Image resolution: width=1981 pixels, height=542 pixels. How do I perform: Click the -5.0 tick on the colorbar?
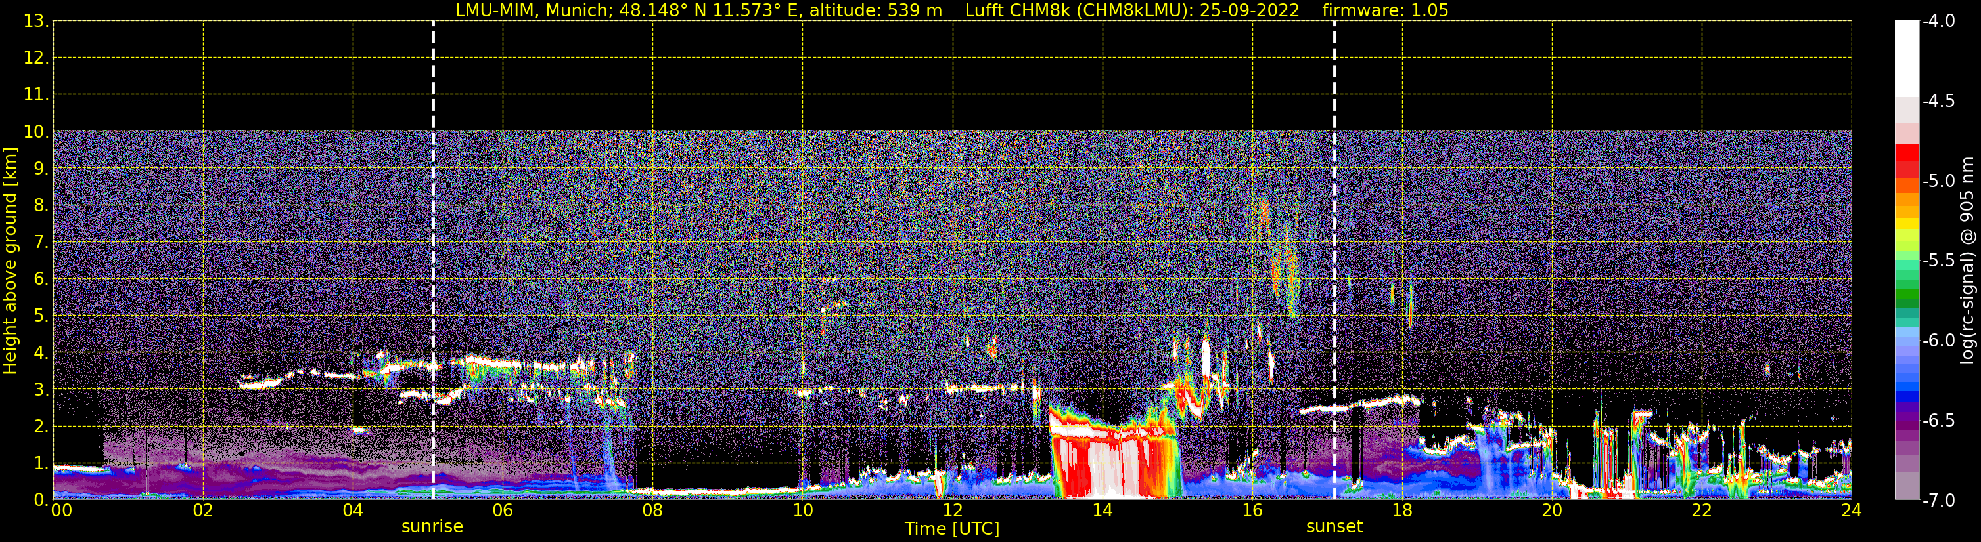point(1938,181)
